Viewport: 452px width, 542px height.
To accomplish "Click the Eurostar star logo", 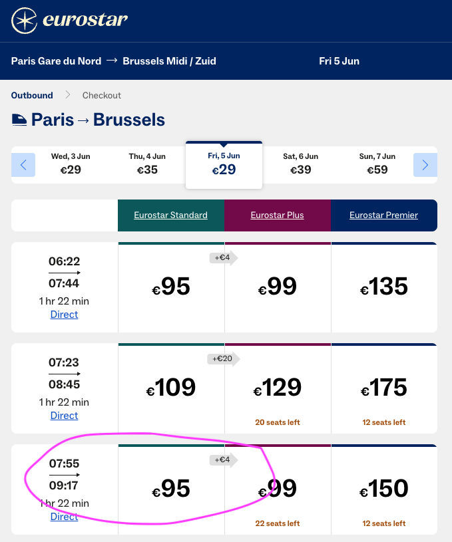I will [x=25, y=21].
